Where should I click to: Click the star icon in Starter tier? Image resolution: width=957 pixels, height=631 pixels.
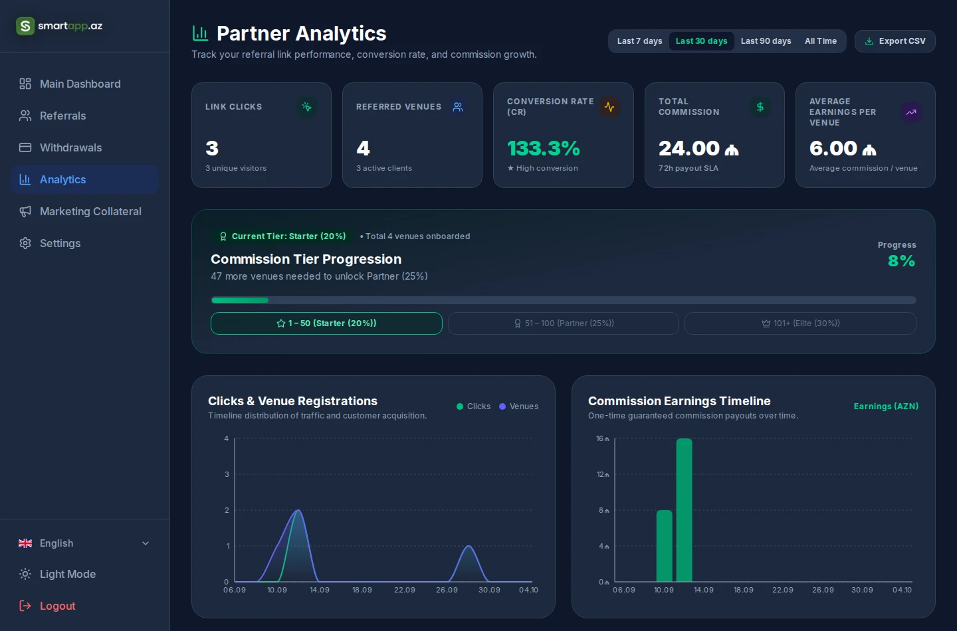[x=281, y=323]
